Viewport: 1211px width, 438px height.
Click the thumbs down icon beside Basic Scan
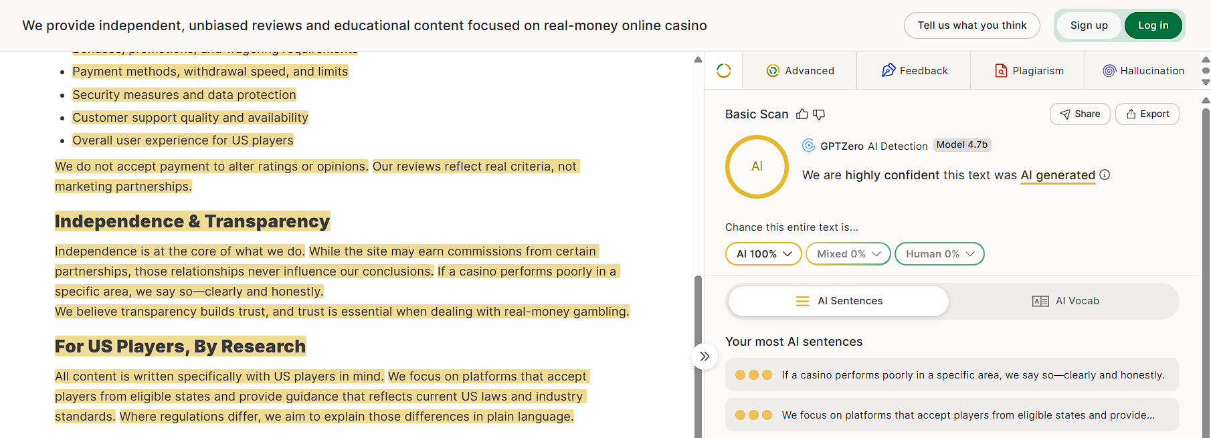point(819,114)
